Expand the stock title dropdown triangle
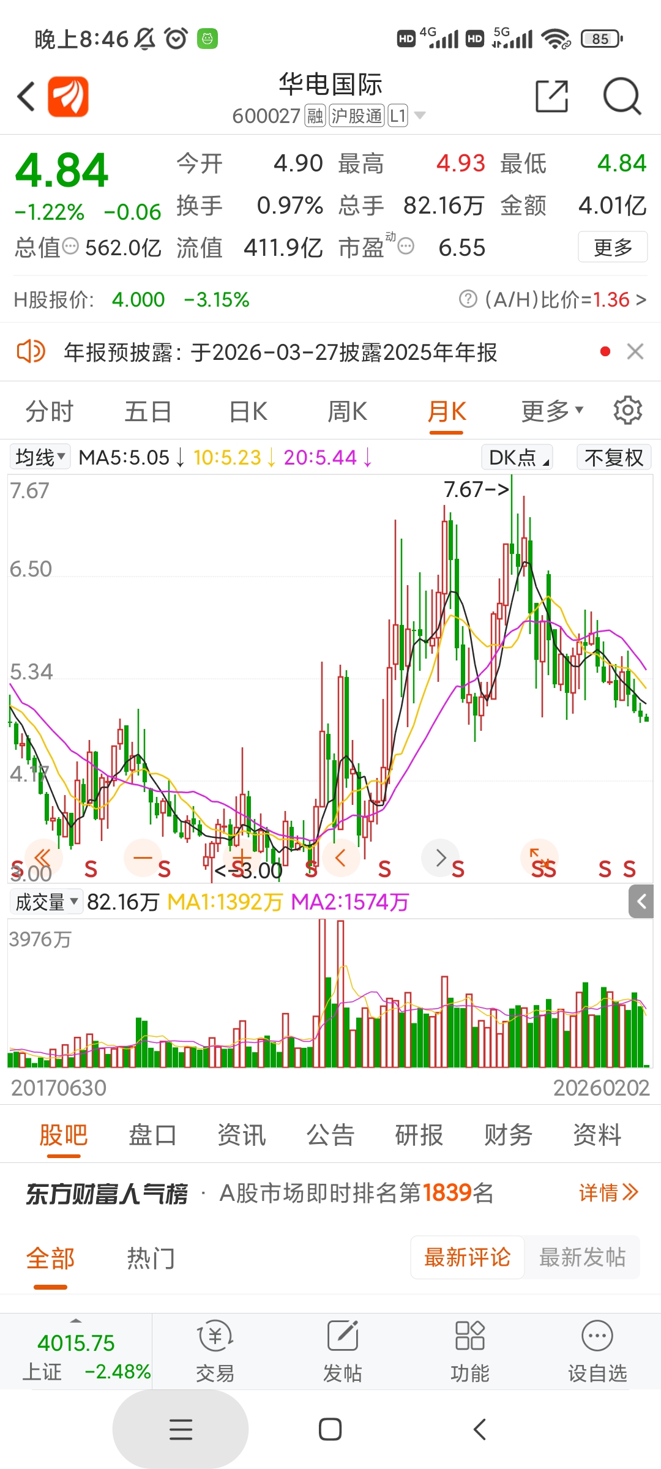 click(420, 115)
